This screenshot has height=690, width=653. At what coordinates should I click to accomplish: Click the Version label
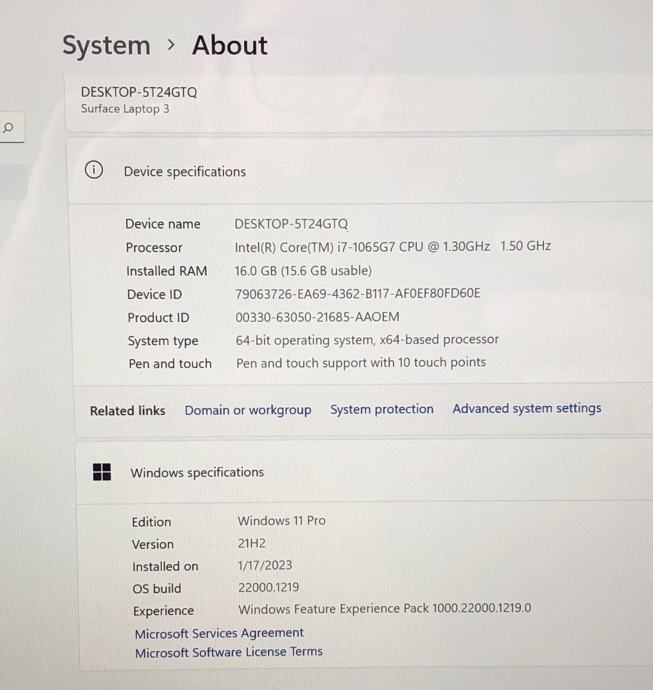click(x=153, y=544)
